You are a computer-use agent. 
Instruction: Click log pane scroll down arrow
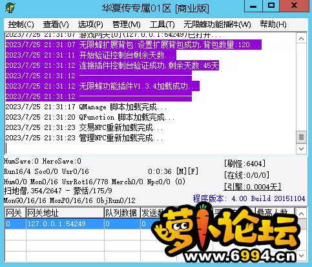click(301, 149)
